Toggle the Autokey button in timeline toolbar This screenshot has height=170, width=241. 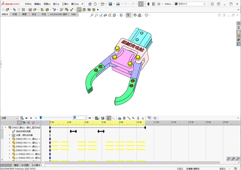pyautogui.click(x=109, y=118)
